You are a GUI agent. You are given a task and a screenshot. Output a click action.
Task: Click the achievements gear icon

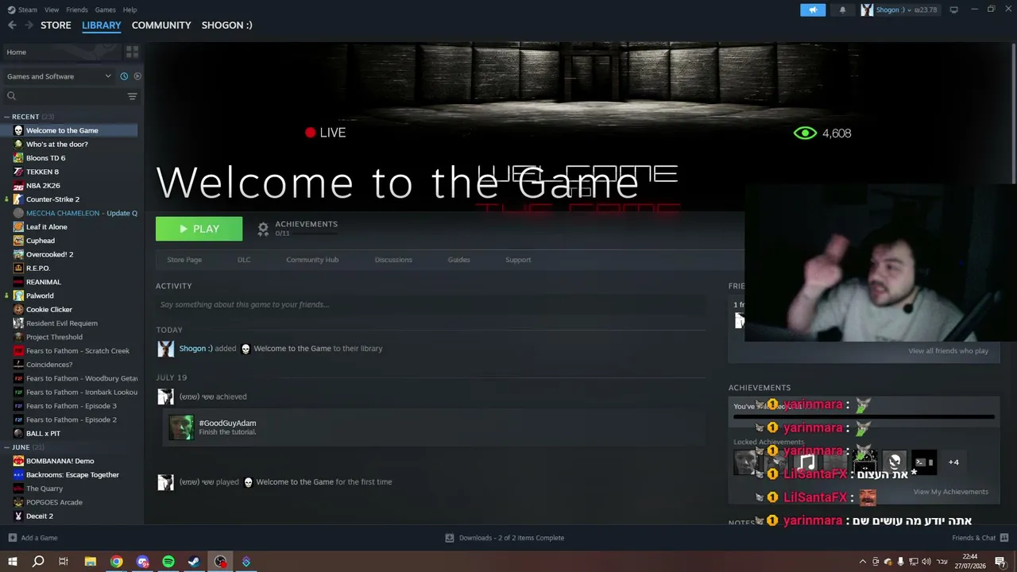263,229
